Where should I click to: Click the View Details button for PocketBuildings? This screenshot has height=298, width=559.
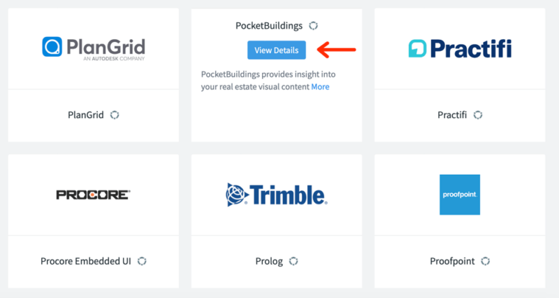coord(276,50)
